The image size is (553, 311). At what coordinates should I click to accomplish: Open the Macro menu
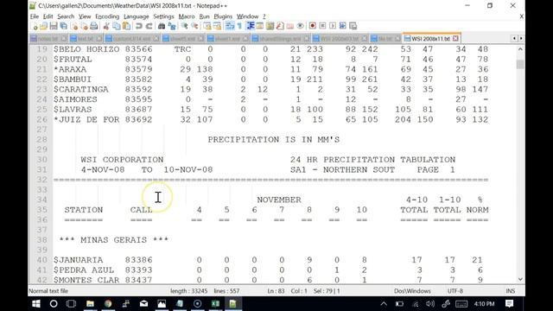pyautogui.click(x=187, y=16)
